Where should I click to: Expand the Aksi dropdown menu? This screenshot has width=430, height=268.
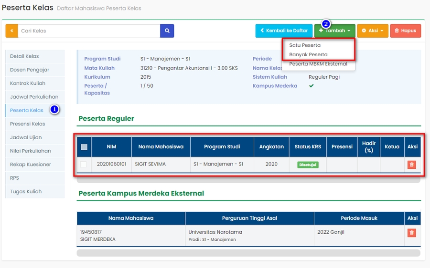[x=372, y=31]
